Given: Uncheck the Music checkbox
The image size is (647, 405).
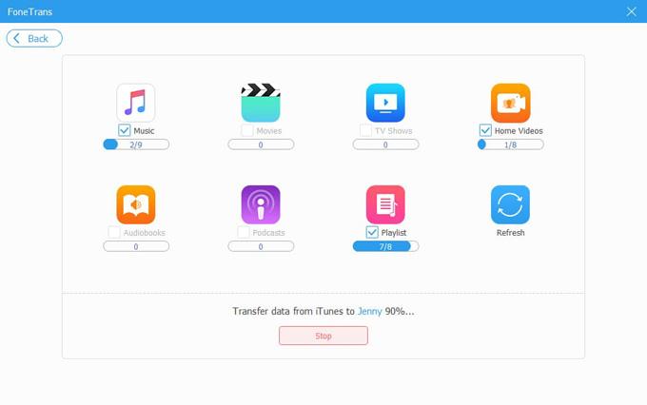Looking at the screenshot, I should [x=125, y=130].
